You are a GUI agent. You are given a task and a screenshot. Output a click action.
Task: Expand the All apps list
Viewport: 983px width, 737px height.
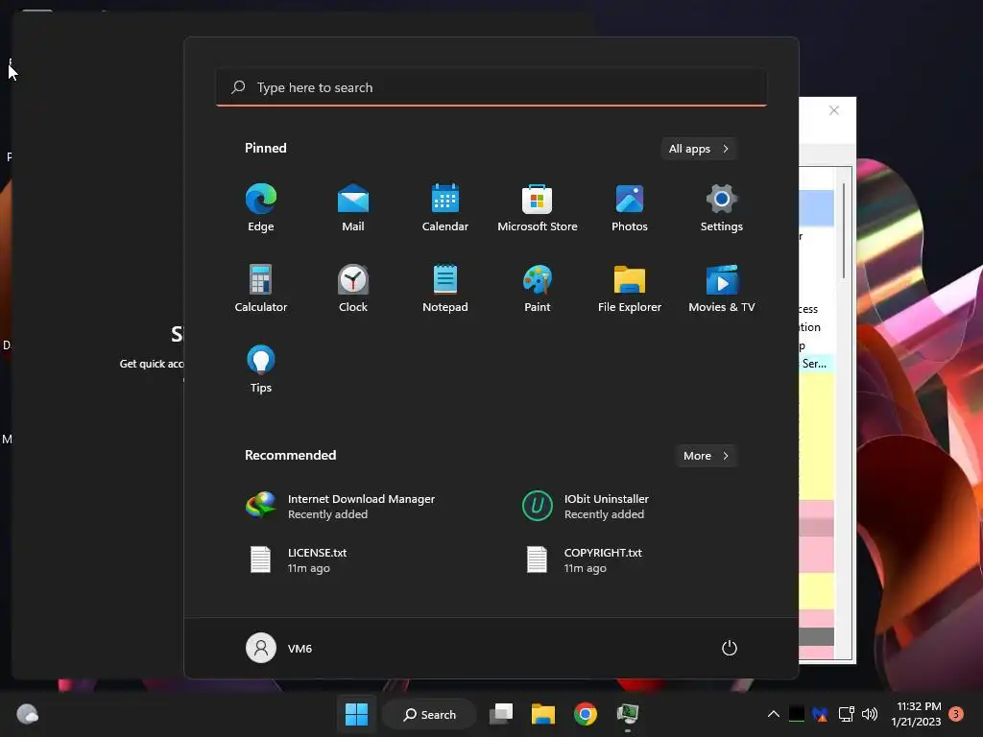(699, 149)
